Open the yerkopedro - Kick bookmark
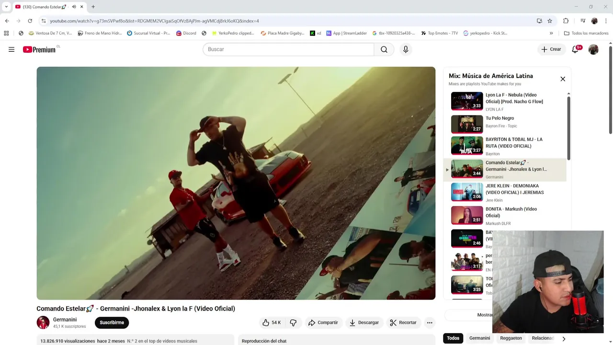 coord(485,33)
